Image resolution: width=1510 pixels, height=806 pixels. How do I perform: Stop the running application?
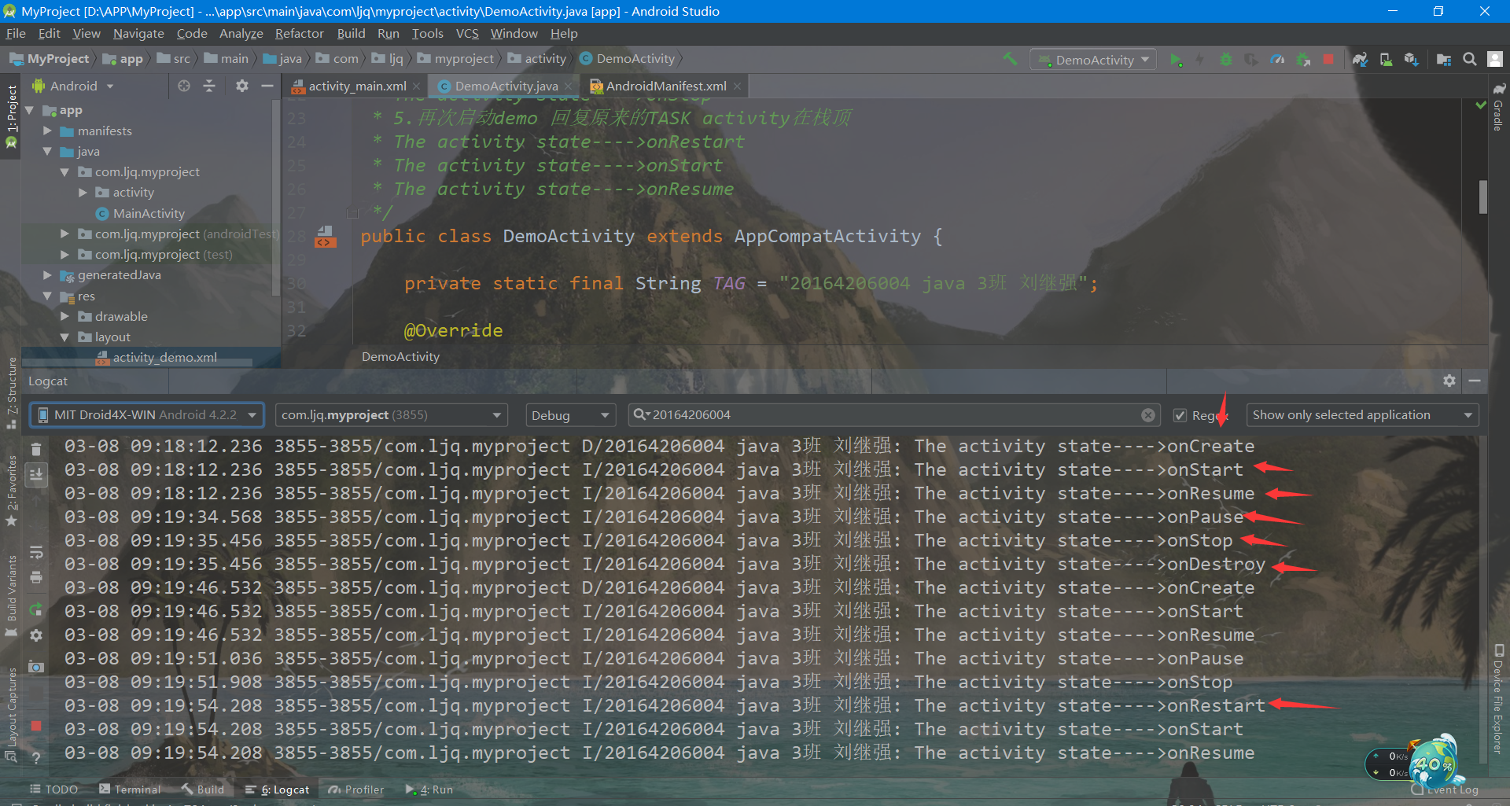1328,59
